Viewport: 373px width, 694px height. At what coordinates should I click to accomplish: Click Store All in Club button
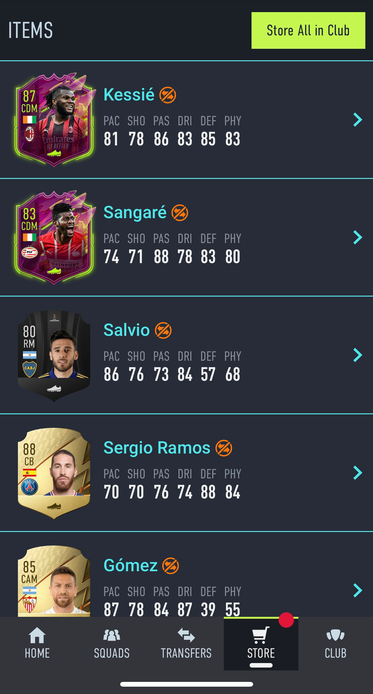pos(308,31)
